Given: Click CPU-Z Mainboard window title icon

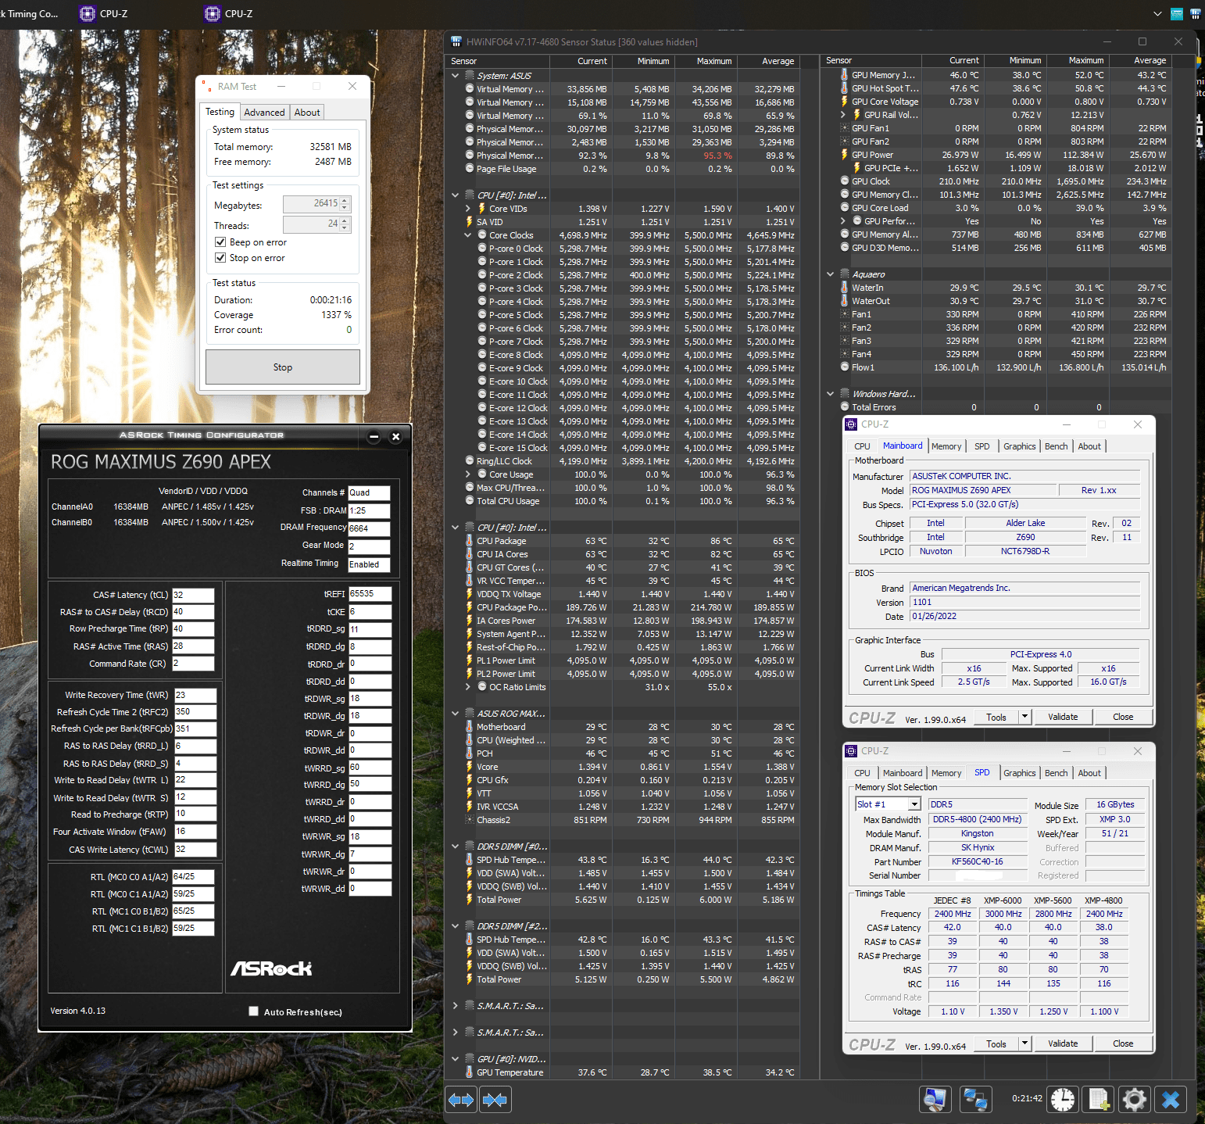Looking at the screenshot, I should (x=852, y=424).
